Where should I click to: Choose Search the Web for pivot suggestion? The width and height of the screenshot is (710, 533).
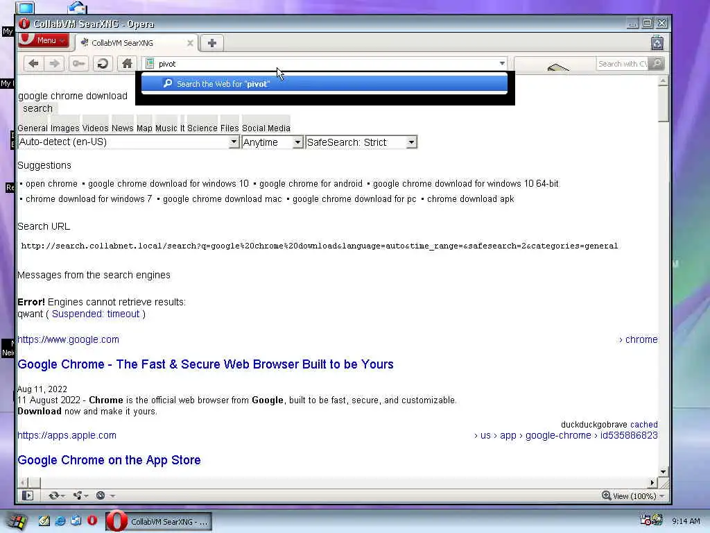point(324,84)
